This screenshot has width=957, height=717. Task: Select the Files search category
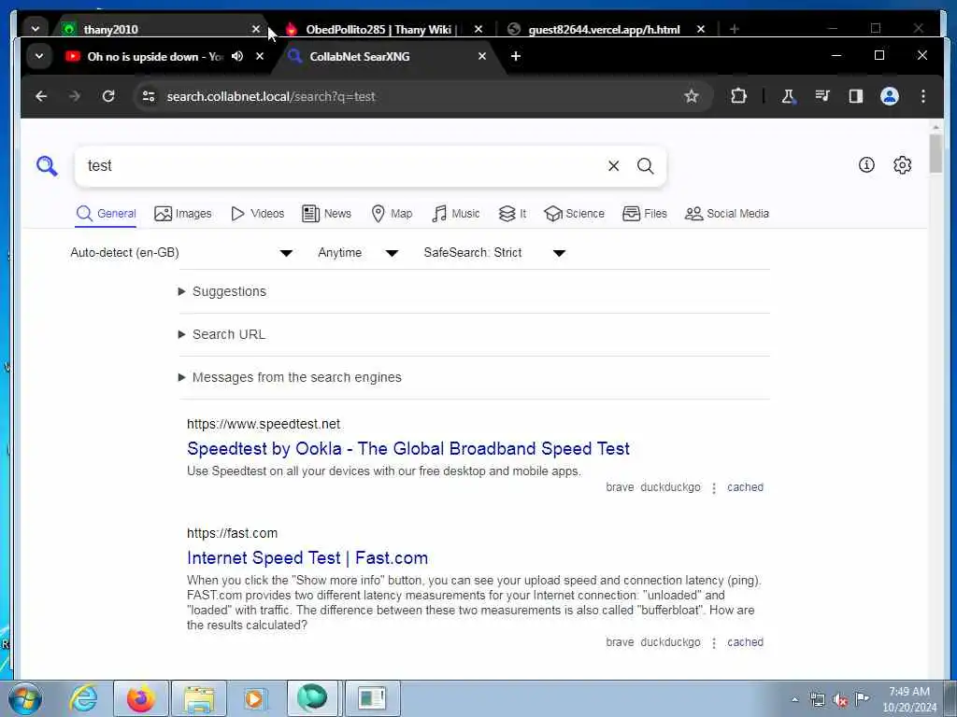(x=645, y=214)
